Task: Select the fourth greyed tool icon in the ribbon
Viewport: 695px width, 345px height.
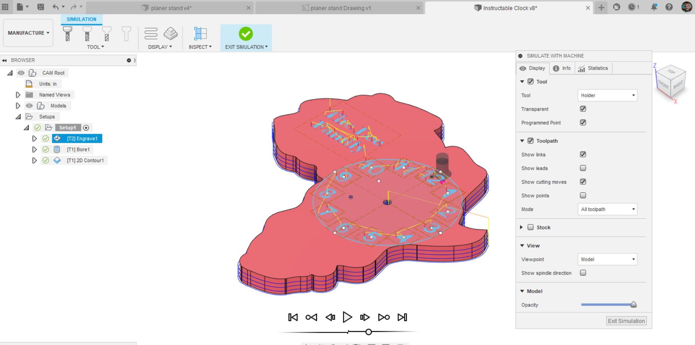Action: pos(126,34)
